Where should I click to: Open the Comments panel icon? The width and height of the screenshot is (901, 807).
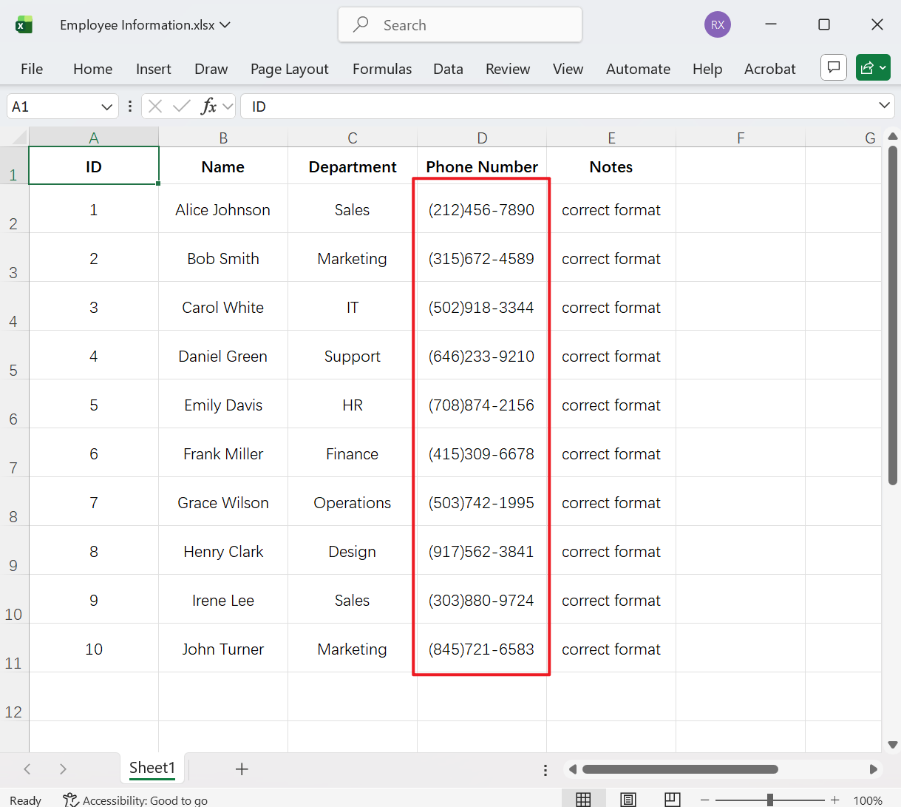coord(833,67)
